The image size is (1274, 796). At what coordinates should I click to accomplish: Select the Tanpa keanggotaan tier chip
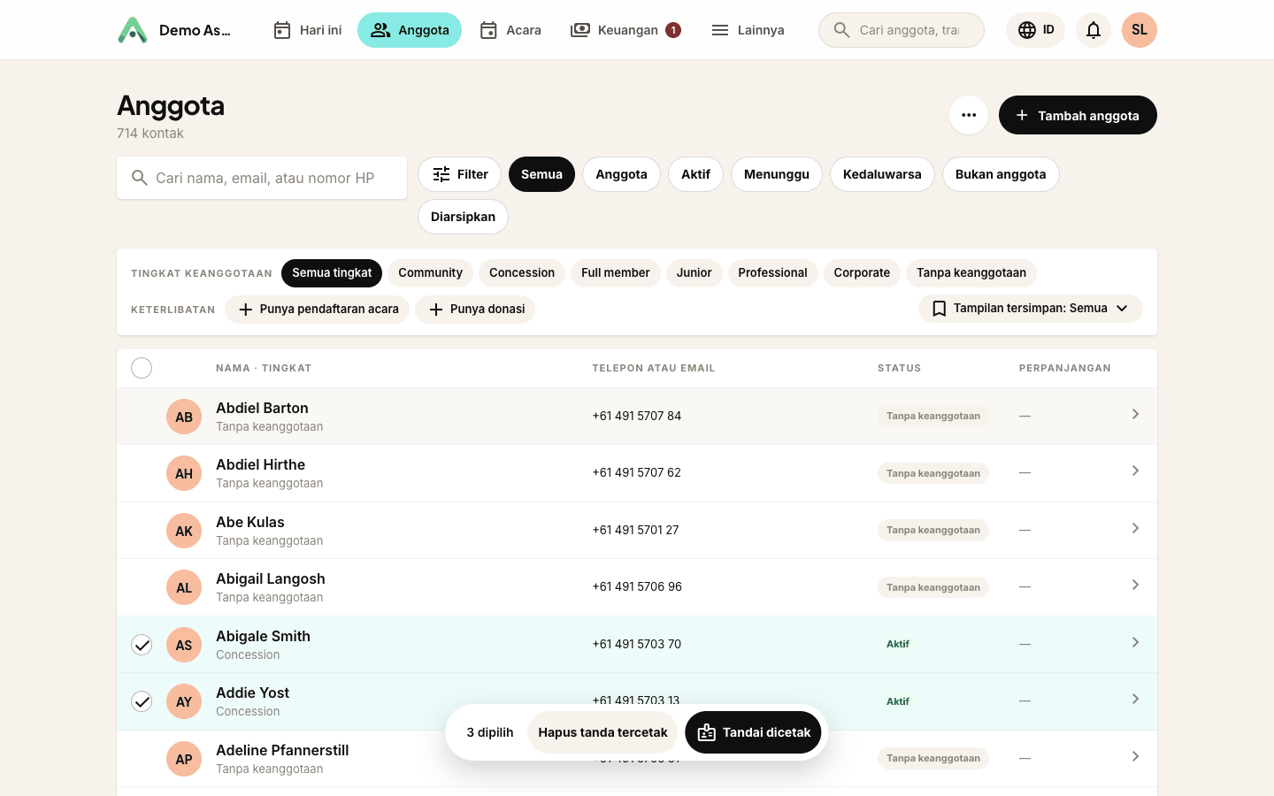tap(971, 273)
